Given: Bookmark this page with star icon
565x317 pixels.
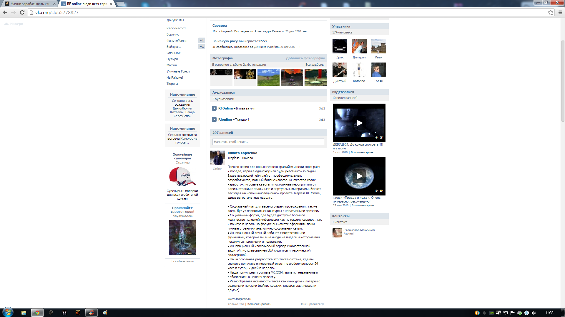Looking at the screenshot, I should tap(551, 12).
